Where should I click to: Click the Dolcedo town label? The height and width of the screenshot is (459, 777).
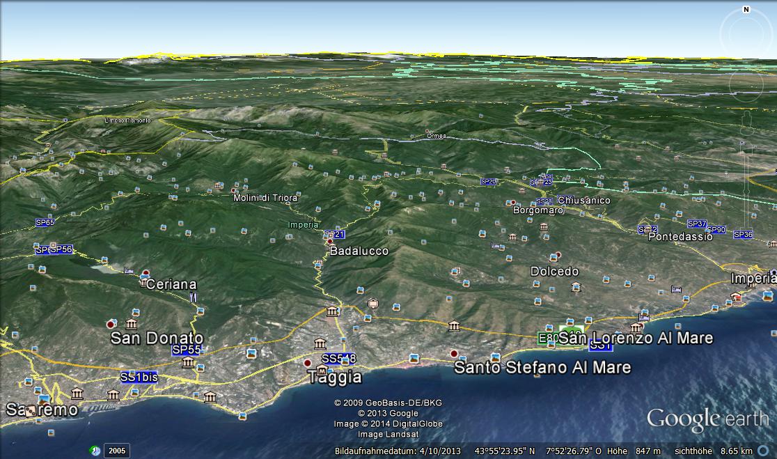coord(554,271)
